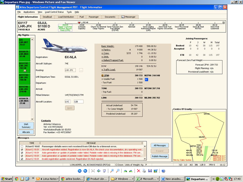Switch to the Load Distribution tab
The width and height of the screenshot is (243, 182).
(66, 17)
